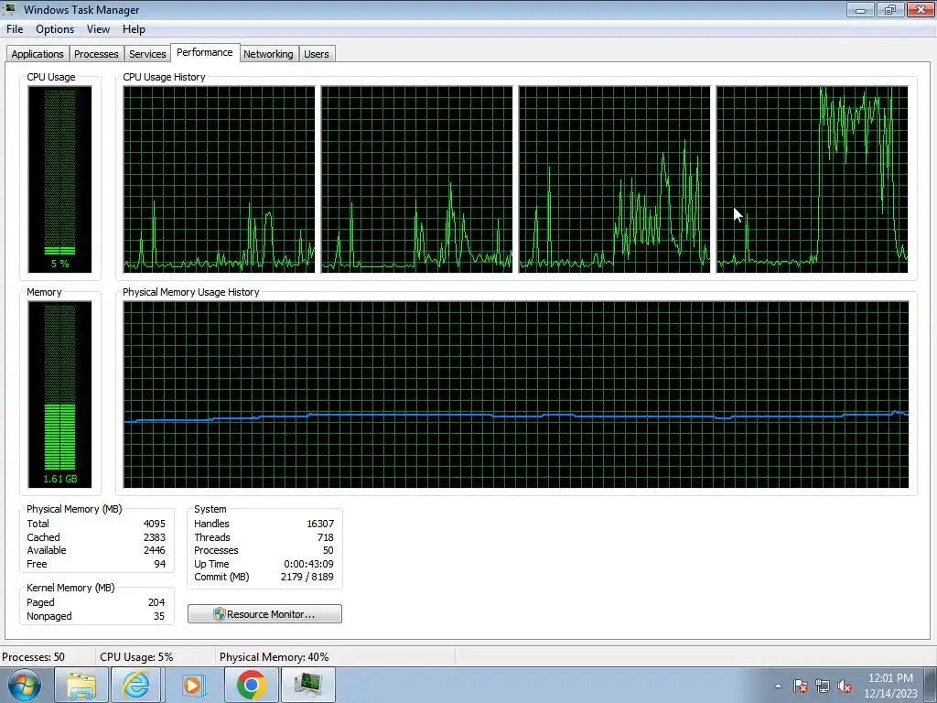Select Task Manager taskbar icon
This screenshot has width=937, height=703.
point(307,685)
